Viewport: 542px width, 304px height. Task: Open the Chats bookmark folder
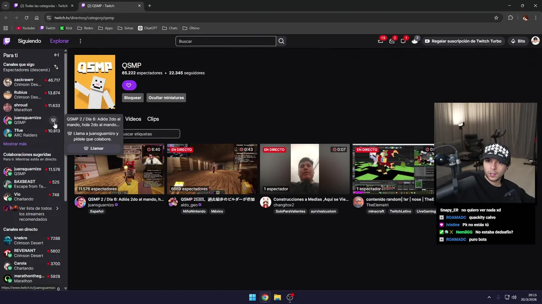click(169, 28)
